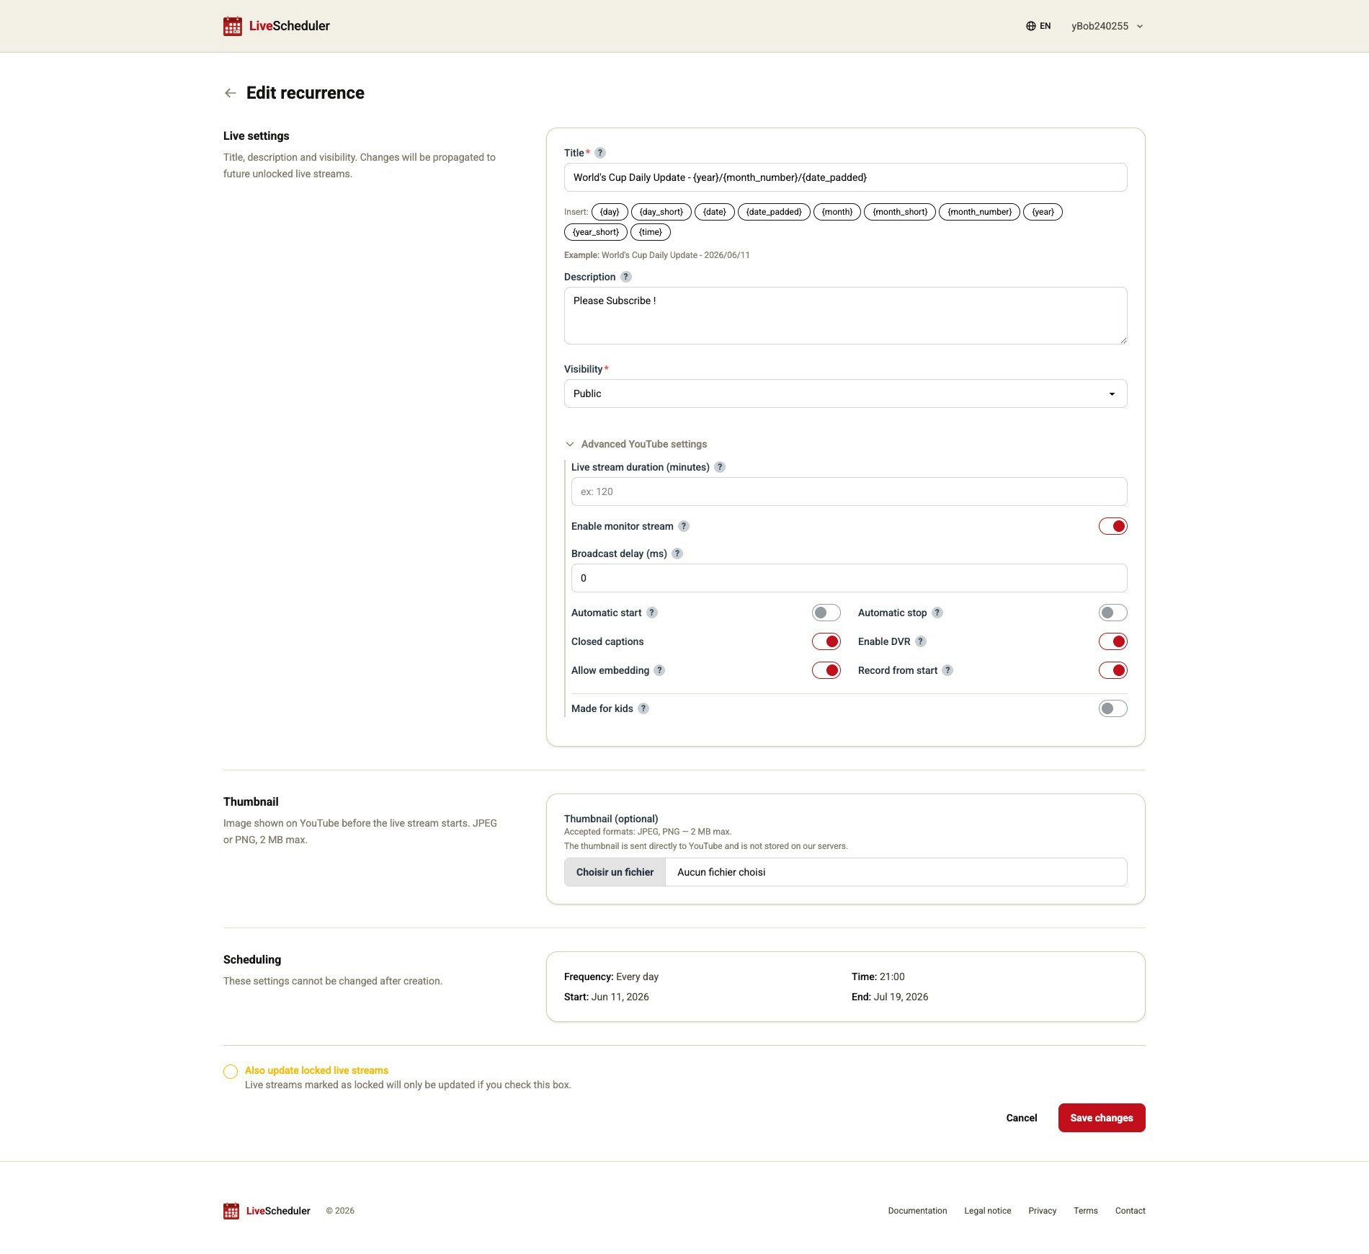
Task: Turn on Automatic stop toggle
Action: [1112, 613]
